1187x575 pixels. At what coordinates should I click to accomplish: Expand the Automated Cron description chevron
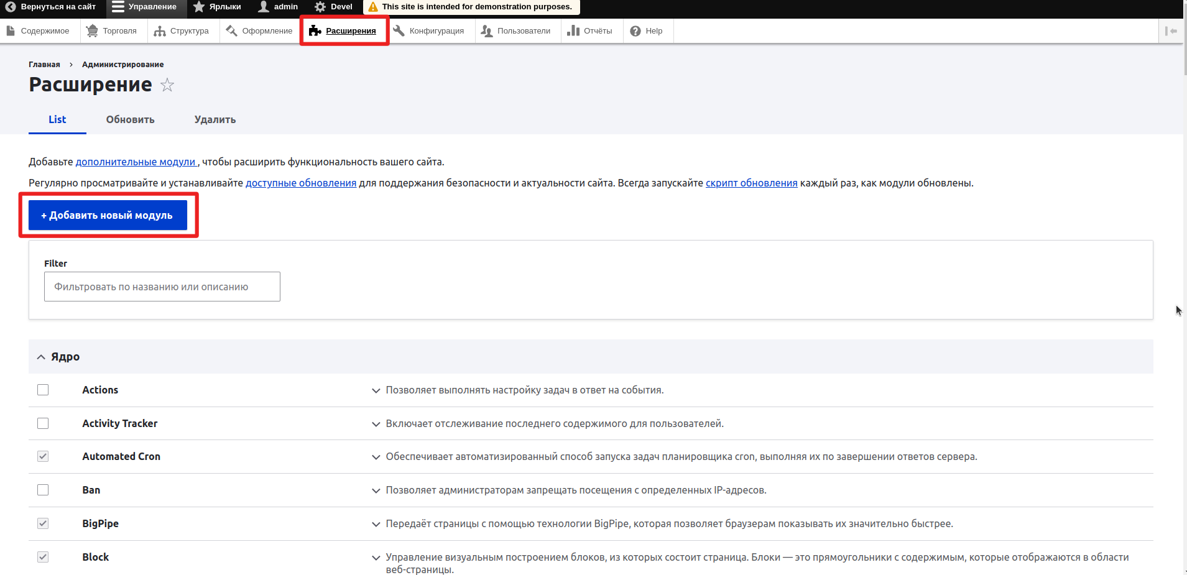coord(376,457)
